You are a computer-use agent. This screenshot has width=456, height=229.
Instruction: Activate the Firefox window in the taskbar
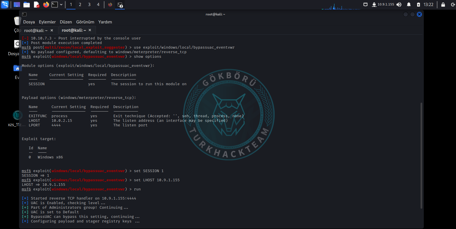point(110,5)
